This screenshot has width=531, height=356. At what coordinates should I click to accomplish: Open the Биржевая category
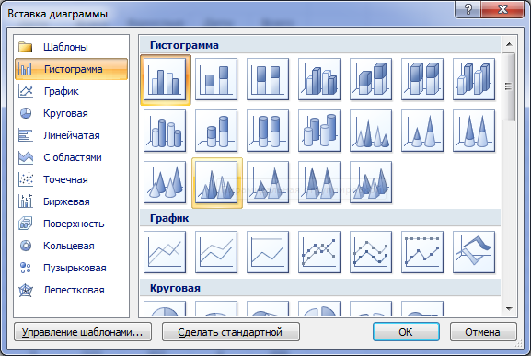71,201
